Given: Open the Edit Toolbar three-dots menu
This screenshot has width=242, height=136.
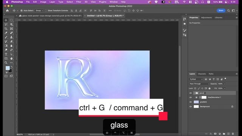Looking at the screenshot, I should pos(11,63).
